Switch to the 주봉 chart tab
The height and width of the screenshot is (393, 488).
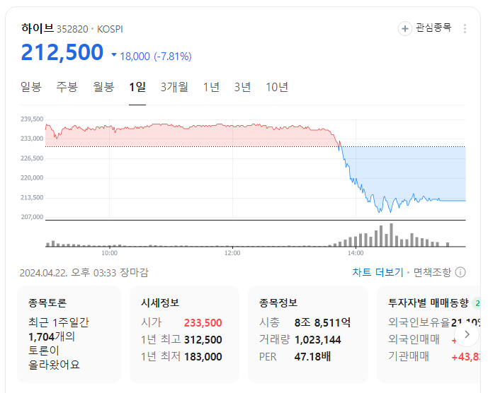[67, 87]
